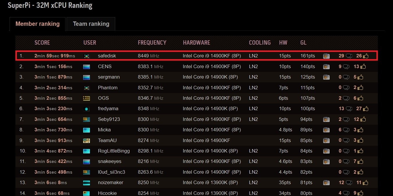
Task: Switch to the Team ranking tab
Action: point(91,24)
